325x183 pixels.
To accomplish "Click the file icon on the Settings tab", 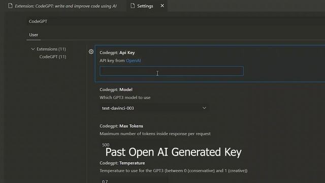I will [x=133, y=6].
